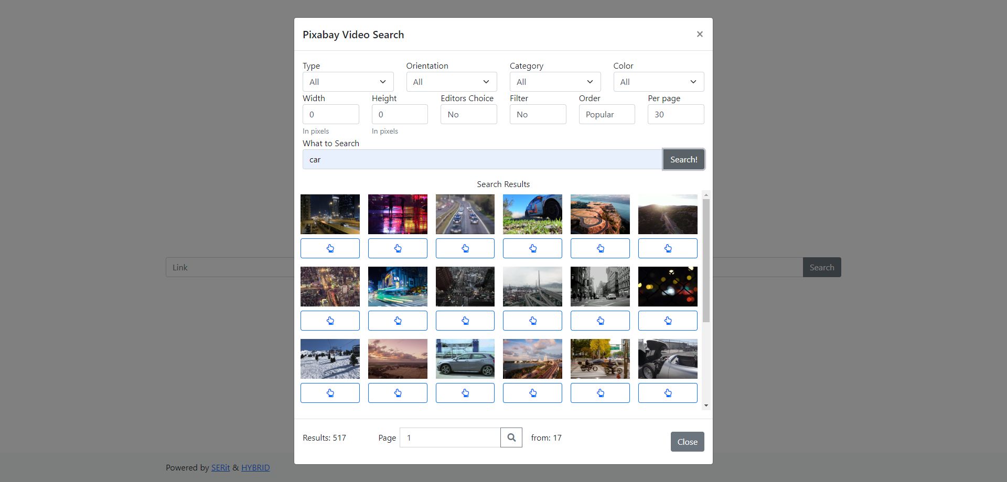1007x482 pixels.
Task: Select the blue car on grass thumbnail
Action: click(532, 214)
